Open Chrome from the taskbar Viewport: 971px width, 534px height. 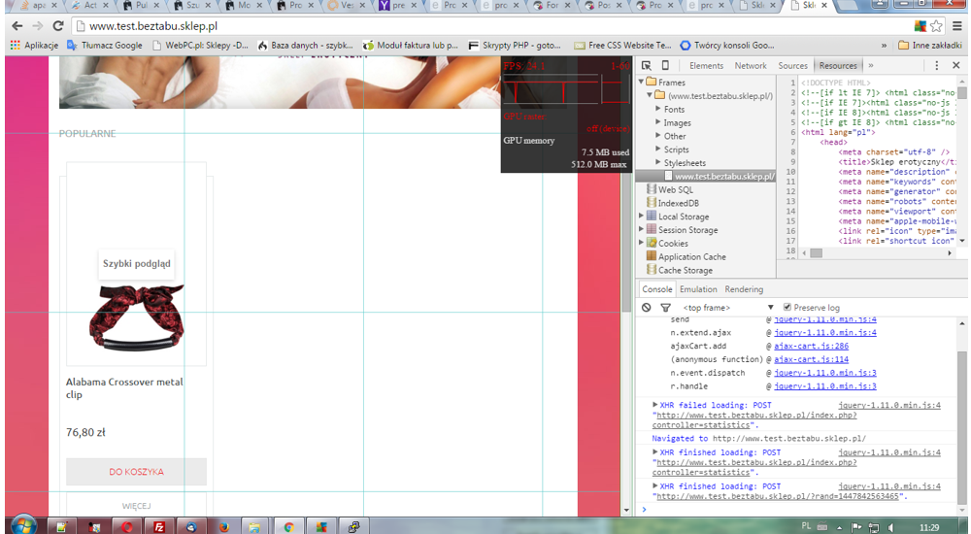288,527
